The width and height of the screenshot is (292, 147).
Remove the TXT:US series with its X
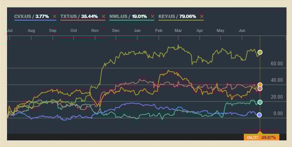pos(103,16)
